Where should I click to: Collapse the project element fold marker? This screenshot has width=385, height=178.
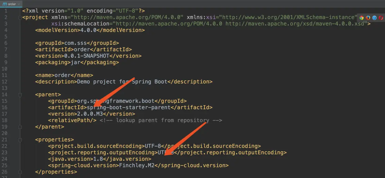pos(20,18)
